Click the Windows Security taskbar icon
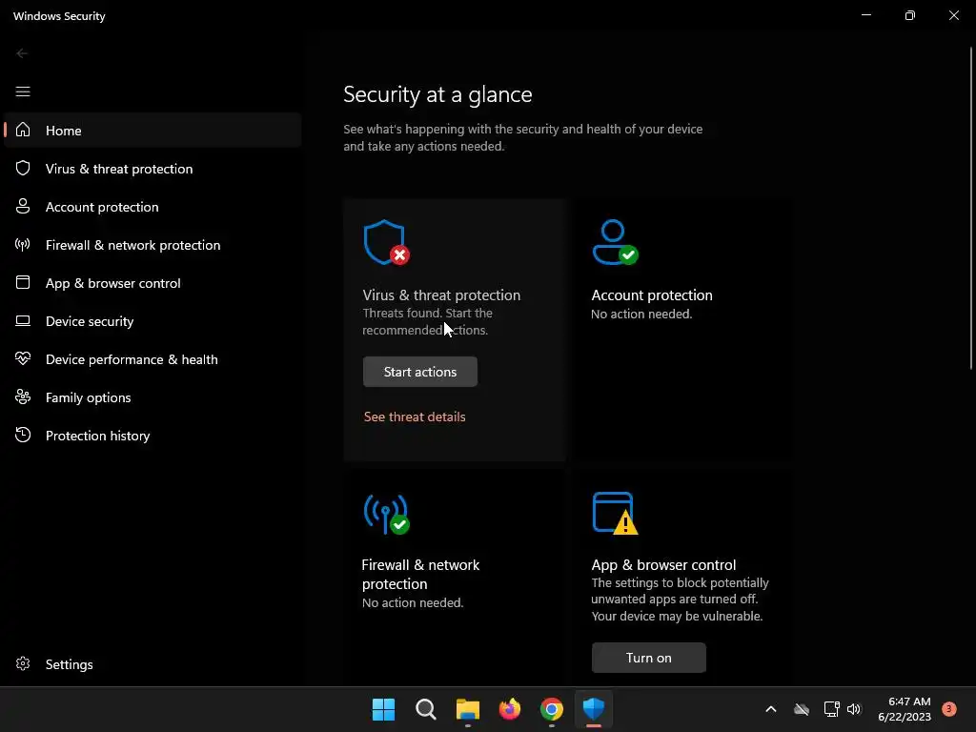The height and width of the screenshot is (732, 976). tap(594, 709)
